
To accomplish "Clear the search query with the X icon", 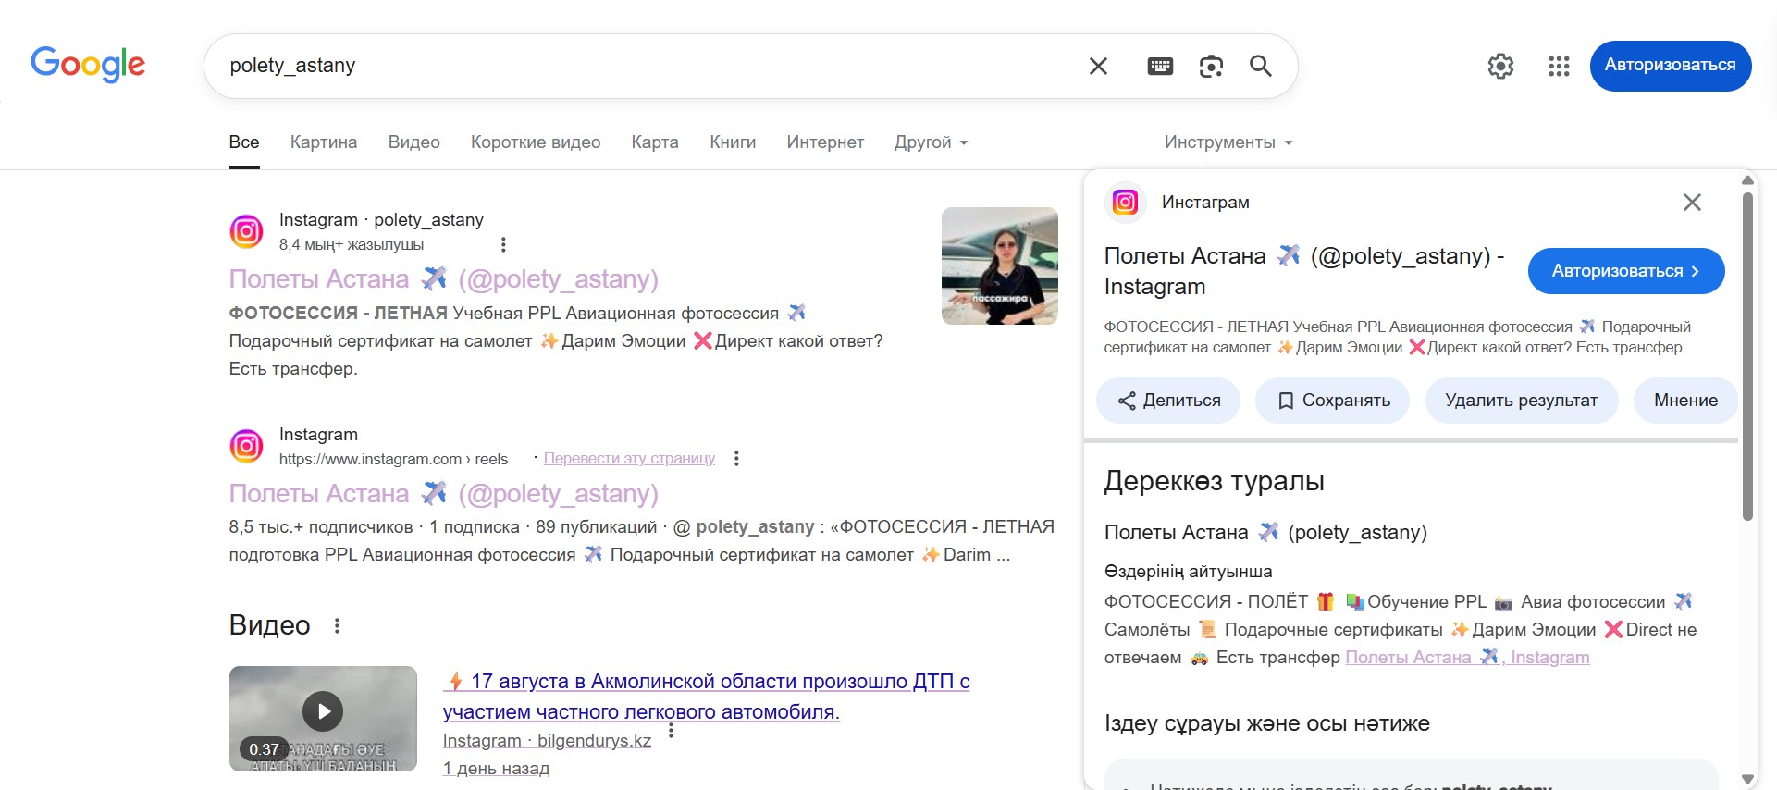I will (x=1098, y=66).
